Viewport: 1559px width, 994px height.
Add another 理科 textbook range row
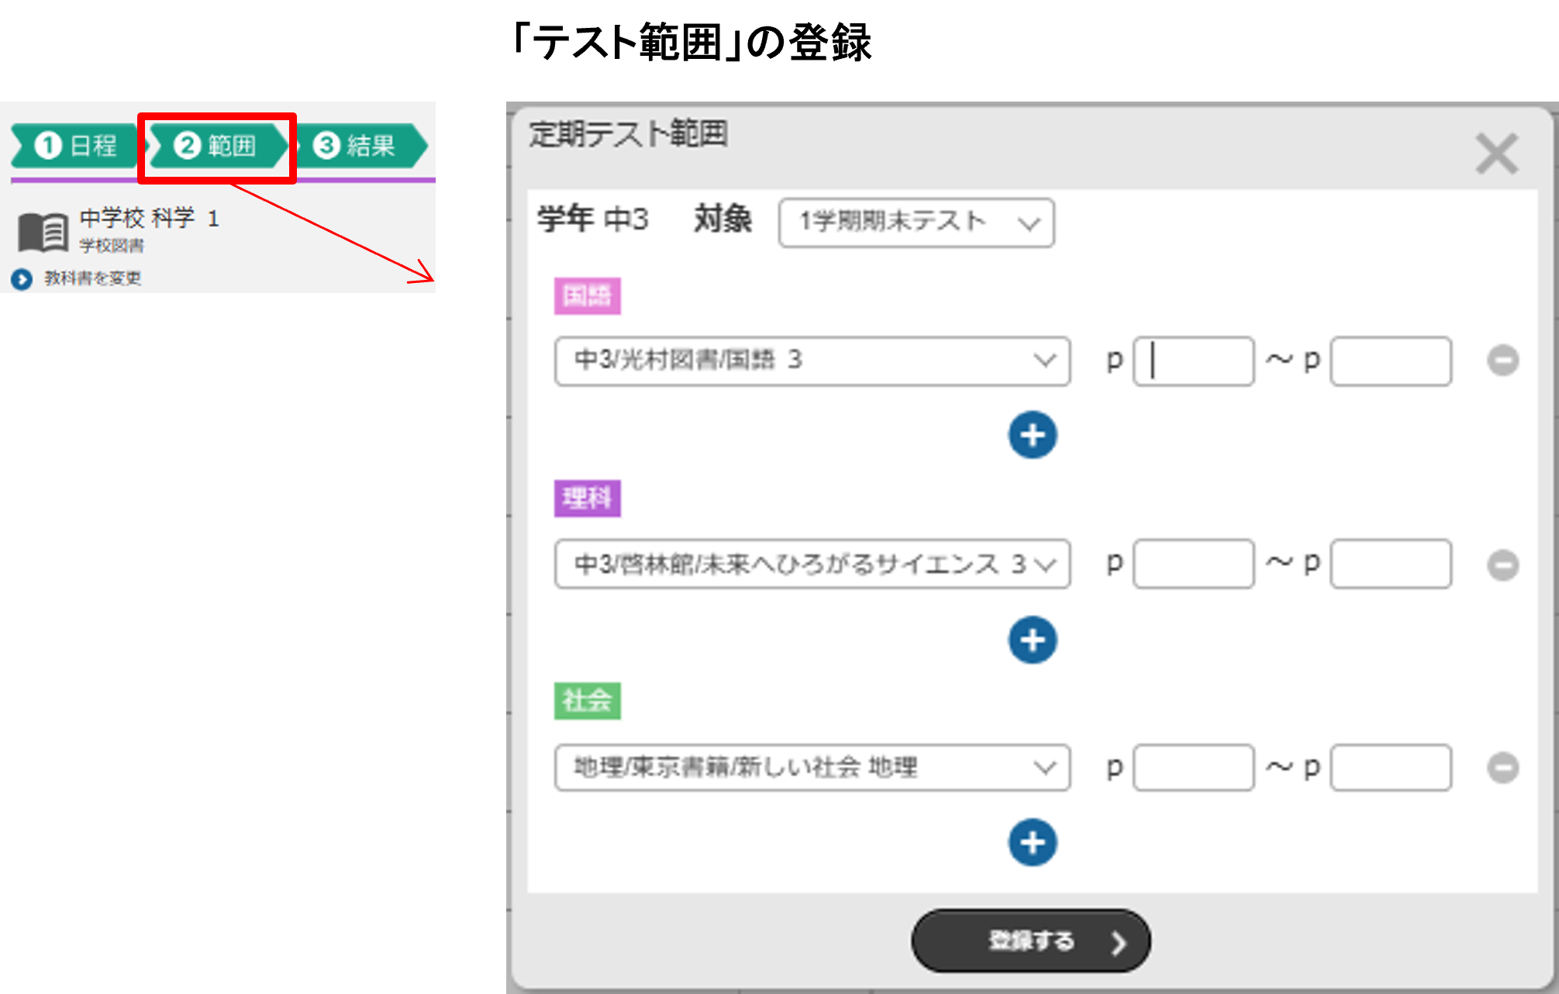(x=1033, y=640)
